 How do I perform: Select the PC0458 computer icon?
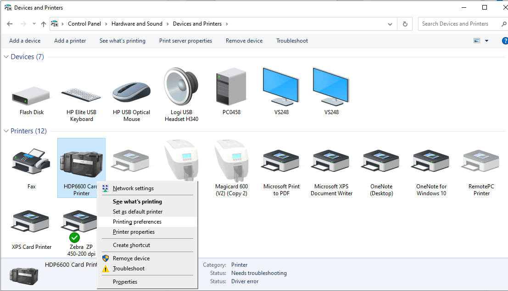point(231,87)
